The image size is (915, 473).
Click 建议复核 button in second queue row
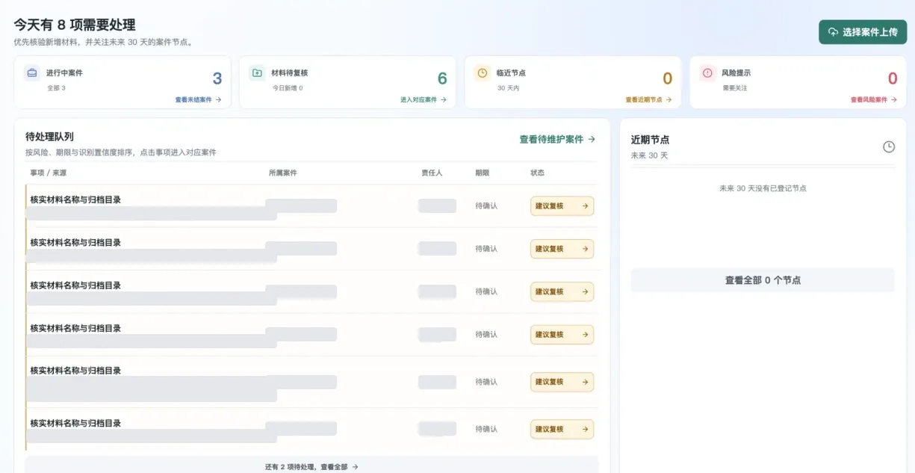(562, 249)
